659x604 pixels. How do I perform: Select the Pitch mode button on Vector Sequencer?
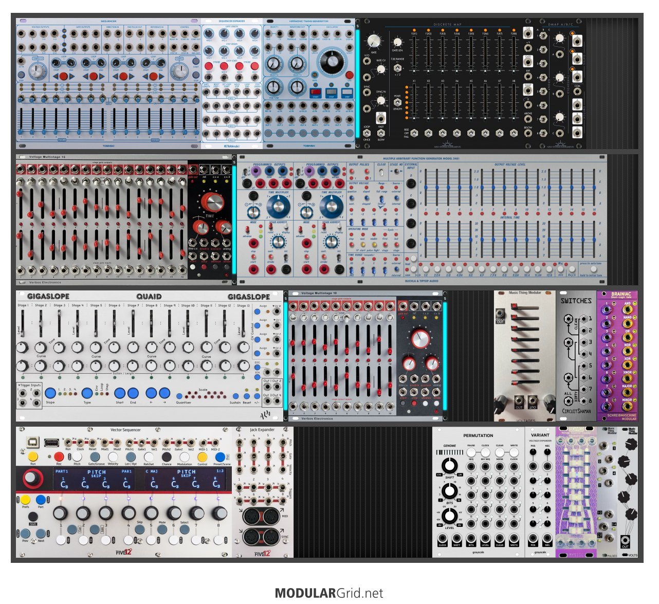[77, 456]
